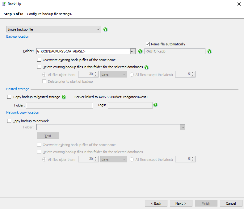Click help icon beside the Tags field
This screenshot has height=209, width=244.
tap(156, 105)
